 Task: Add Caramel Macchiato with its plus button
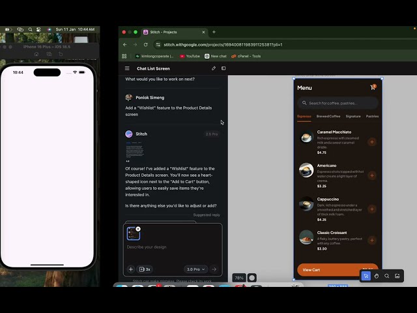372,142
